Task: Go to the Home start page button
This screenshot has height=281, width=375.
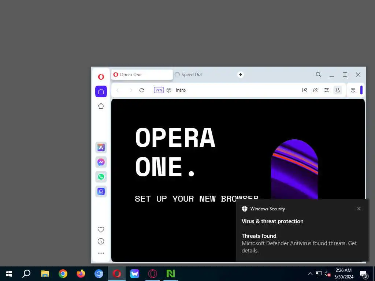Action: click(x=101, y=91)
